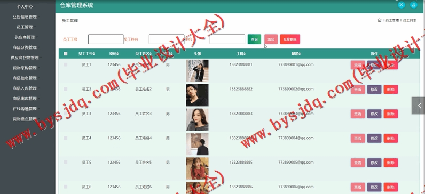Click 员工管理 breadcrumb link
The height and width of the screenshot is (194, 425).
[x=392, y=20]
